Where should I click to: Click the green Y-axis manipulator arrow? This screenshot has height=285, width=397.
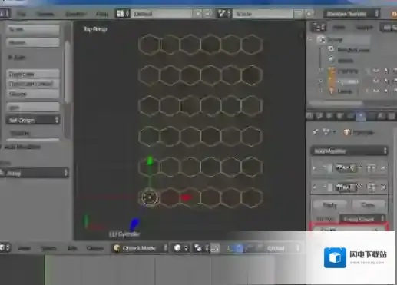point(150,161)
